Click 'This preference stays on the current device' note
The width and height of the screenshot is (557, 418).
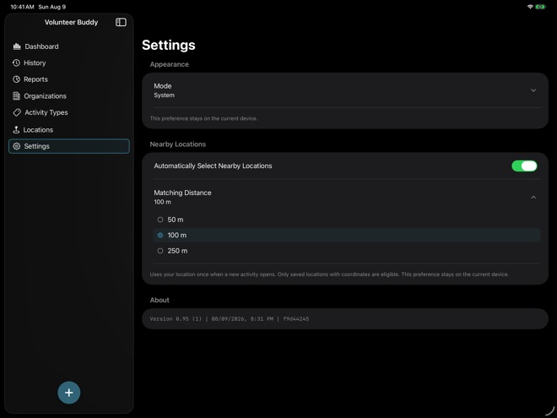point(203,118)
